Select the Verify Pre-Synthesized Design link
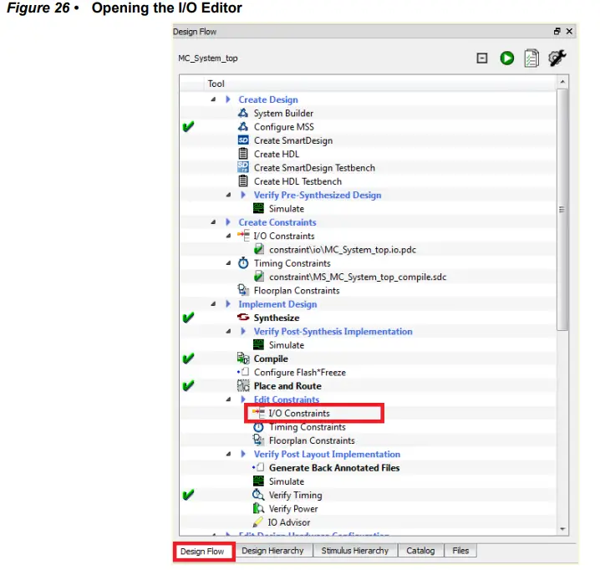This screenshot has width=600, height=570. [318, 195]
